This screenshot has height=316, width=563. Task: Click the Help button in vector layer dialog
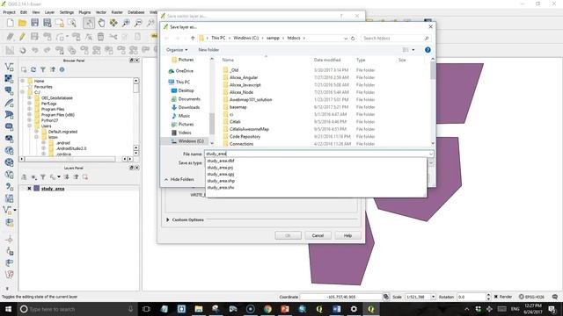347,235
